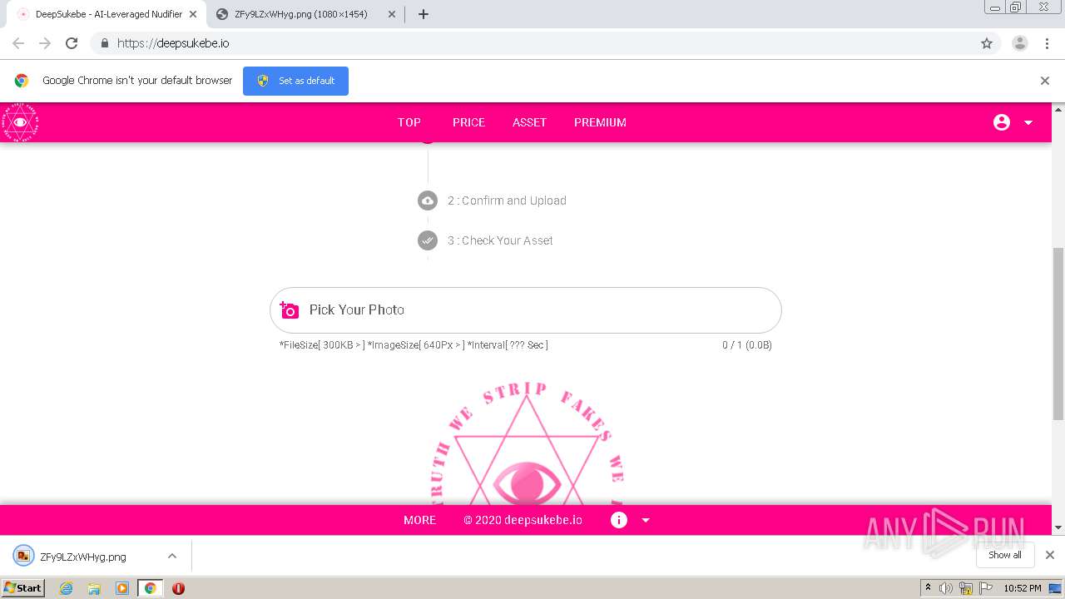Open the network tray icon
1065x599 pixels.
click(x=966, y=588)
